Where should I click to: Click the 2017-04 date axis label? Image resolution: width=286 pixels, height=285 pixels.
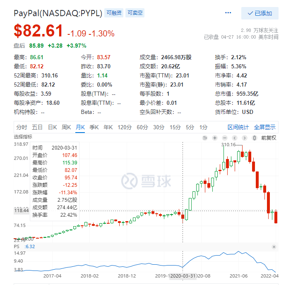[x=52, y=276]
